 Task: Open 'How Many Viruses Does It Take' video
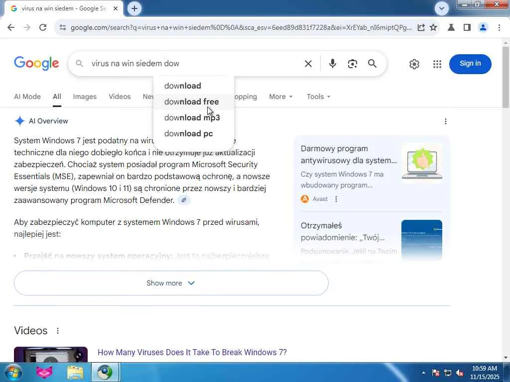(x=192, y=353)
